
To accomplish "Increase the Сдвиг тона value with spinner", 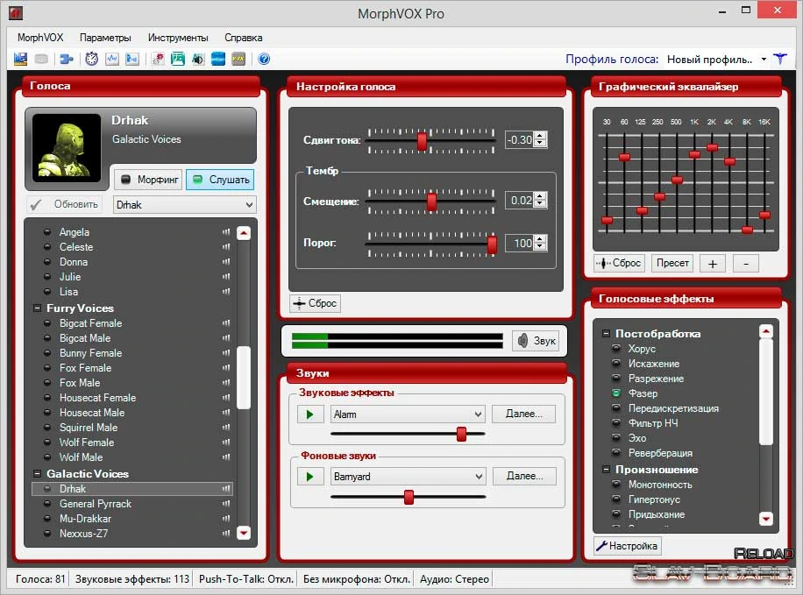I will tap(540, 136).
